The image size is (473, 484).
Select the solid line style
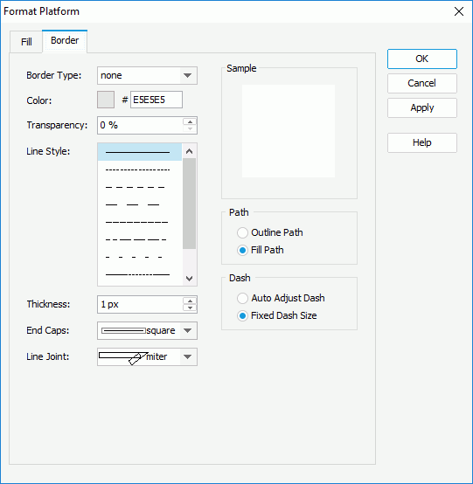click(x=140, y=152)
